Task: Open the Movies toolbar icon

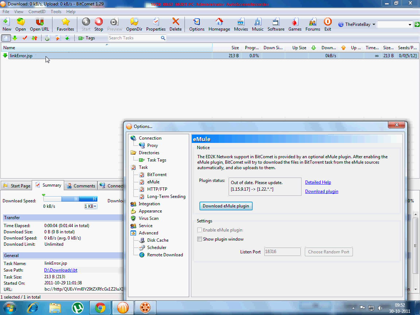Action: point(241,24)
